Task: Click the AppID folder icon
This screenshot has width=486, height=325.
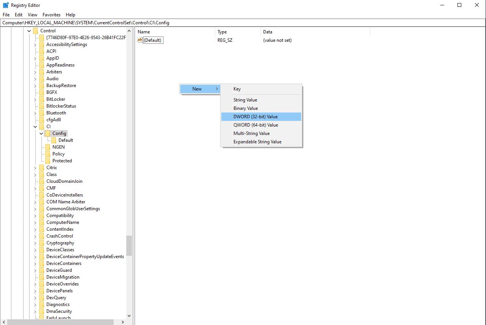Action: pyautogui.click(x=41, y=58)
